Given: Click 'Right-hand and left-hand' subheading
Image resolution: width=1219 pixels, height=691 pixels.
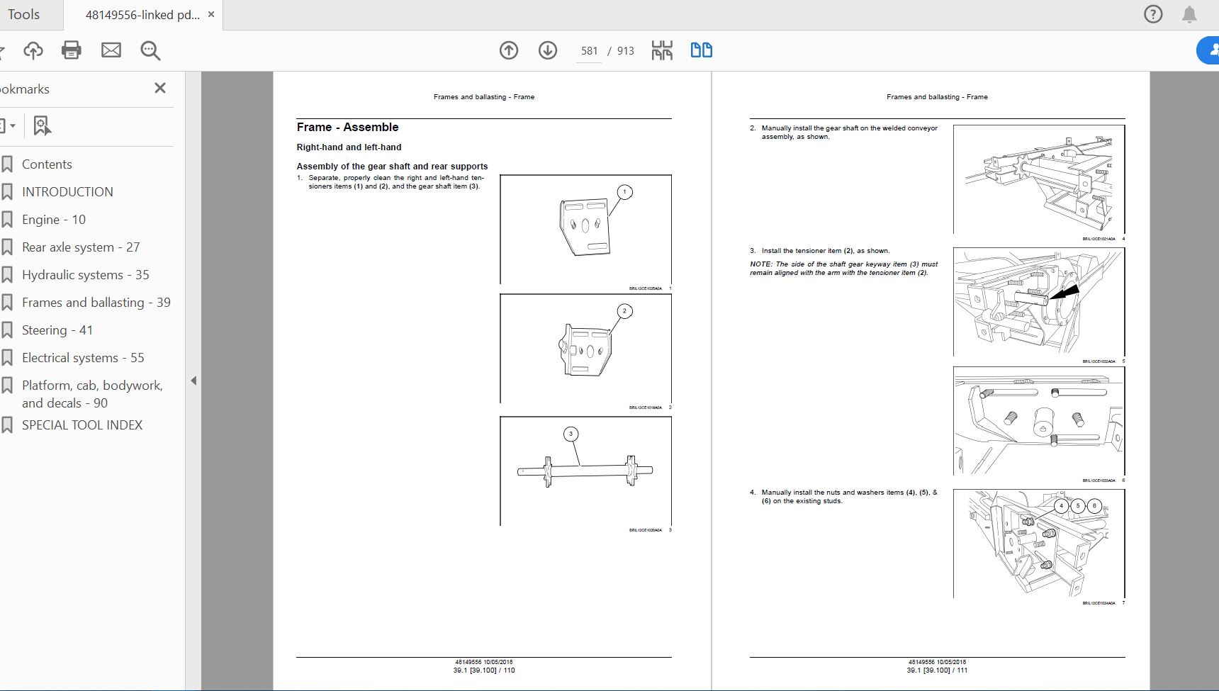Looking at the screenshot, I should click(349, 147).
